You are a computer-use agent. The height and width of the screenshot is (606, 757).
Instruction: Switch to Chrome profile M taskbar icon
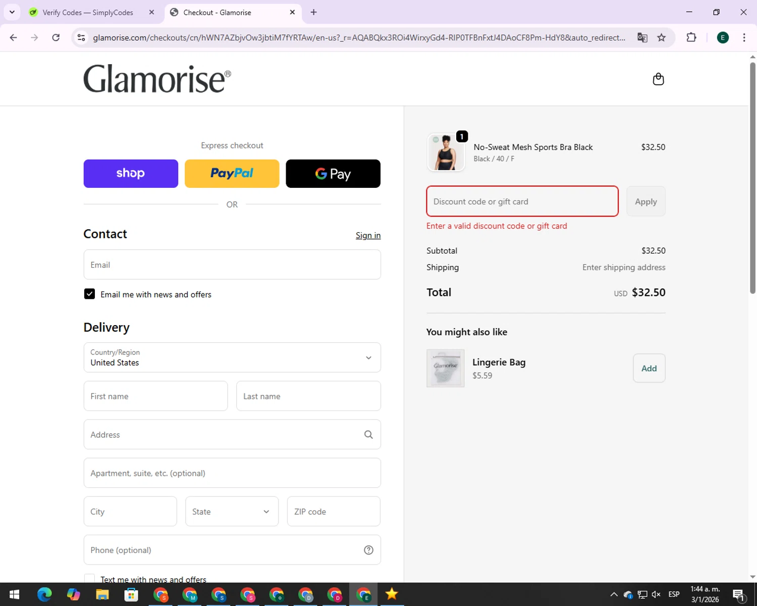[190, 594]
